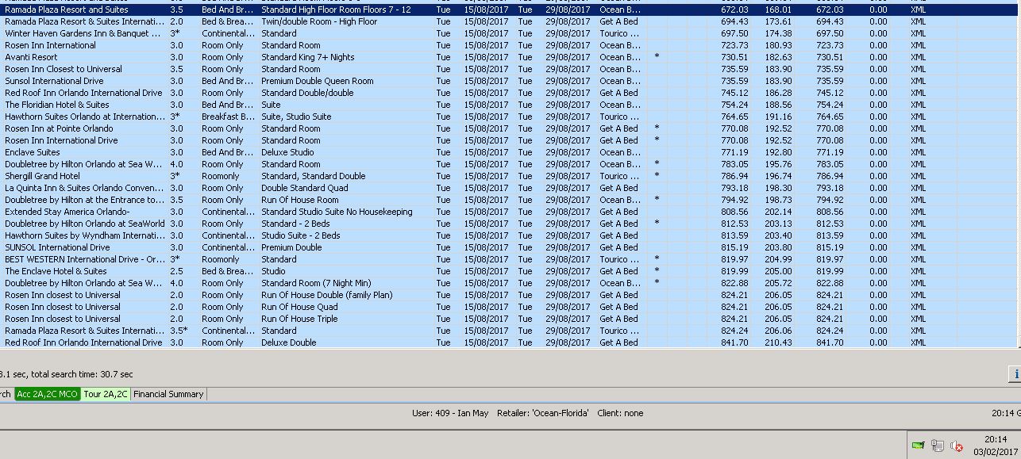Image resolution: width=1021 pixels, height=459 pixels.
Task: Click Retailer 'Ocean-Florida' status entry
Action: point(543,413)
